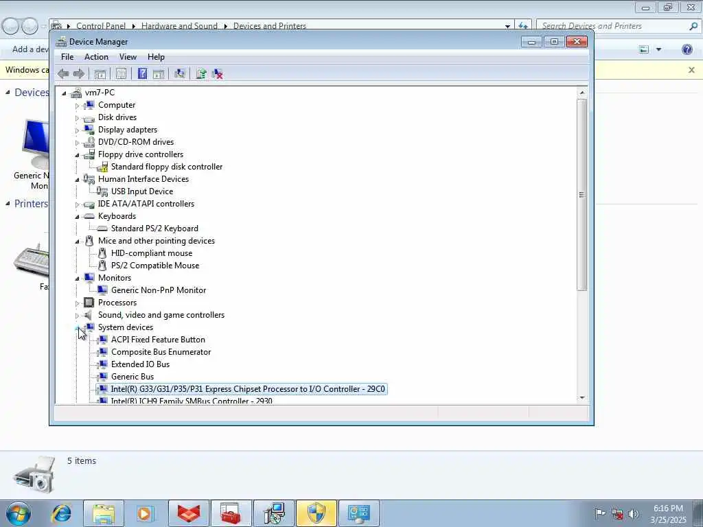Collapse the Printers section in Devices and Printers

click(x=8, y=203)
